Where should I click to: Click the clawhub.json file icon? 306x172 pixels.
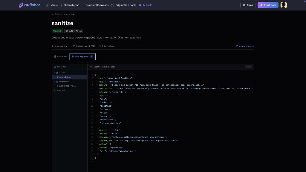57,77
